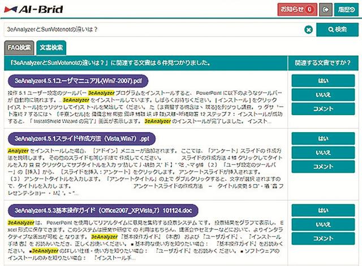Click the 関連する文書ですか? header
Image resolution: width=362 pixels, height=266 pixels.
(323, 63)
